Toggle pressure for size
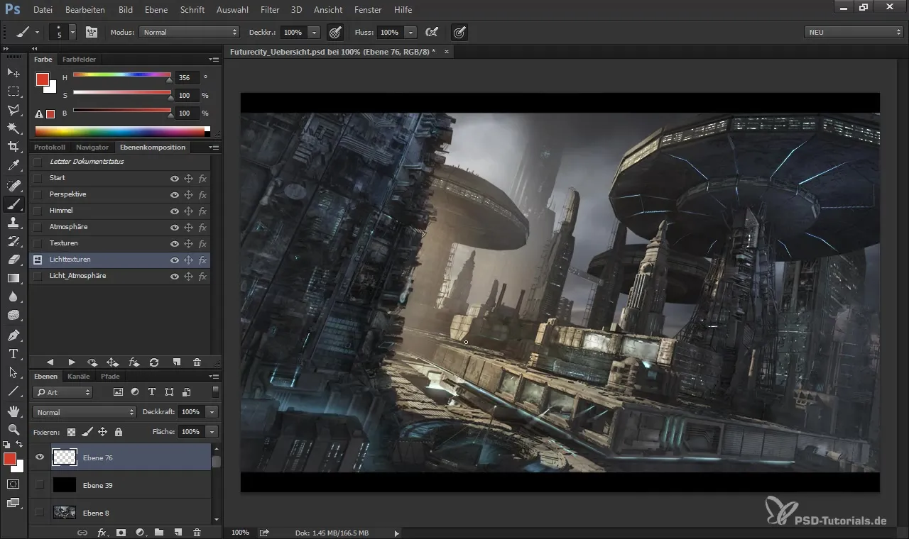The width and height of the screenshot is (909, 539). tap(459, 32)
